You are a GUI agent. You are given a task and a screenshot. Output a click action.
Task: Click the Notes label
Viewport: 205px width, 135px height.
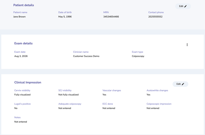pyautogui.click(x=17, y=118)
